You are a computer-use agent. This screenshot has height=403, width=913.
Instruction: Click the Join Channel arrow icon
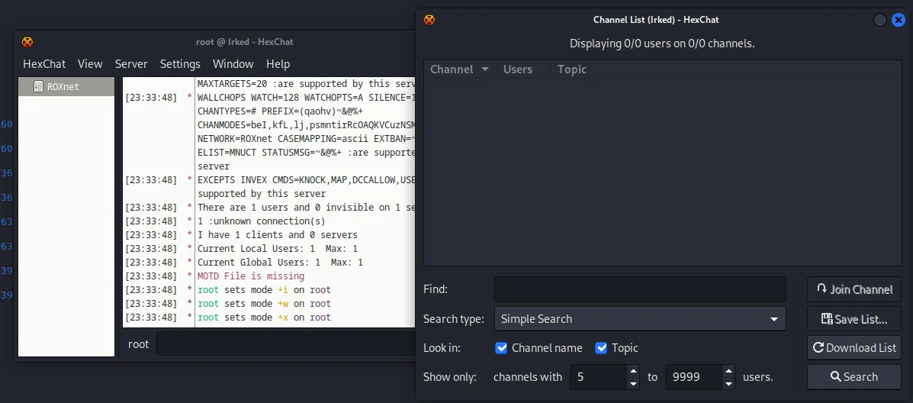821,289
